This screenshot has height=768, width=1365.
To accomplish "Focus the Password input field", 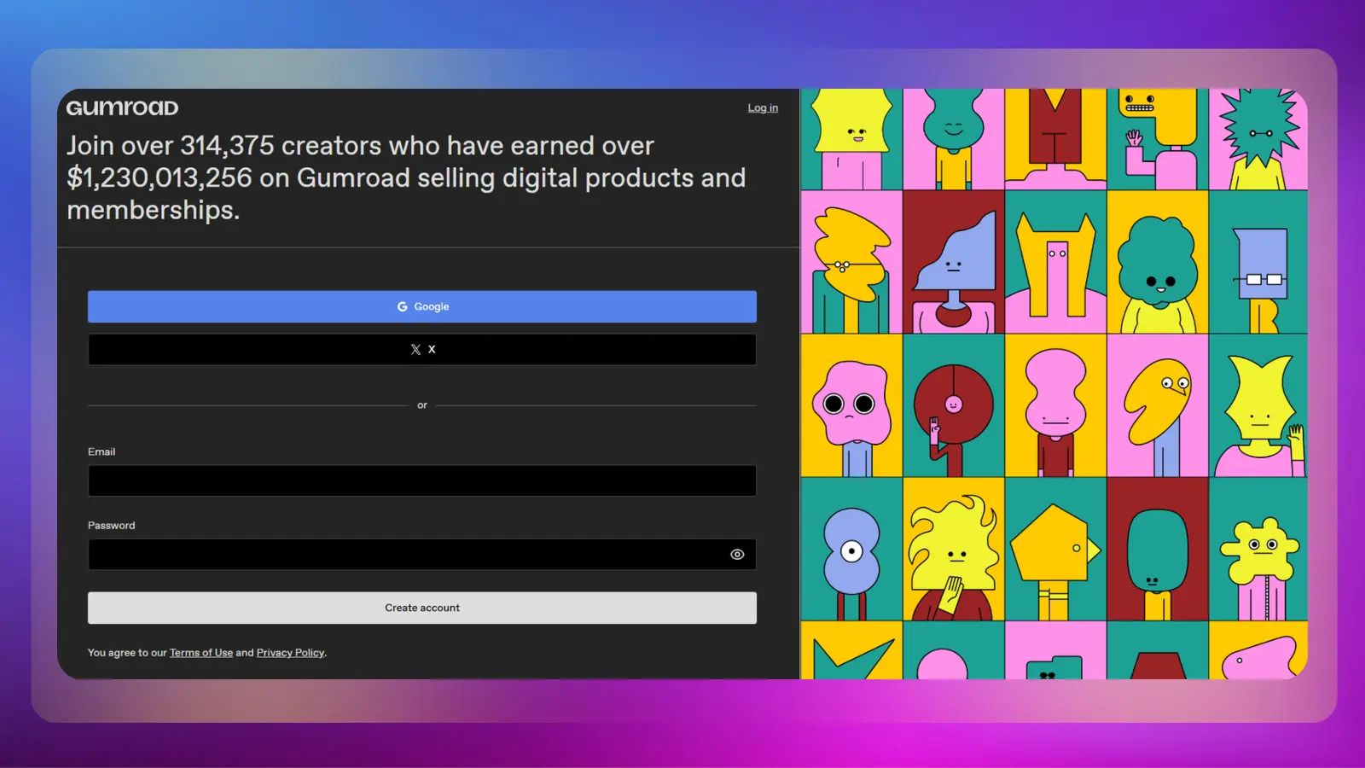I will coord(422,554).
